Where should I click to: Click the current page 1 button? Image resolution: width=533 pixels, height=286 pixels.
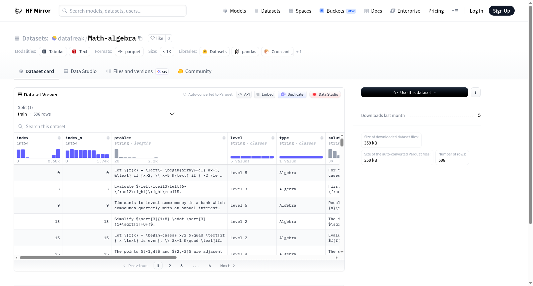158,266
